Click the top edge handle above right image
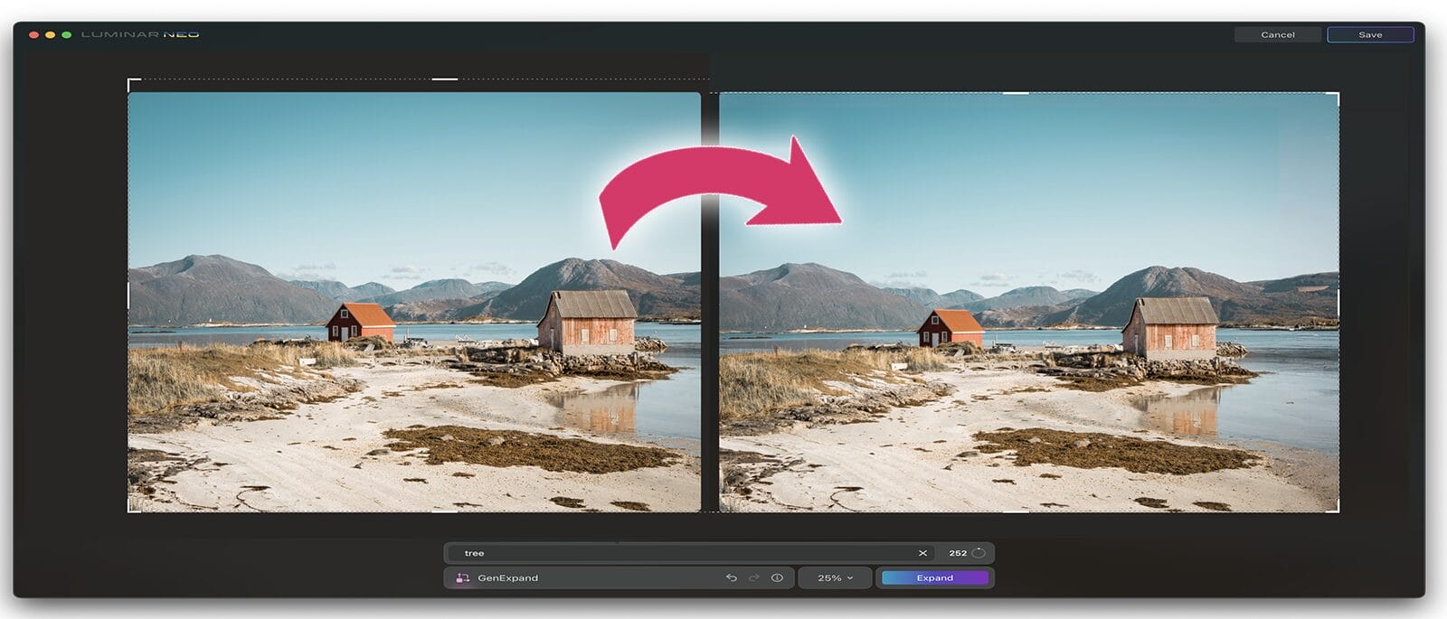Viewport: 1447px width, 619px height. [1016, 93]
